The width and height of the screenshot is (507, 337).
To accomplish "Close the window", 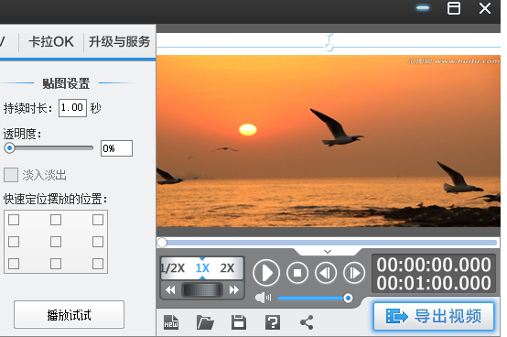I will [485, 8].
